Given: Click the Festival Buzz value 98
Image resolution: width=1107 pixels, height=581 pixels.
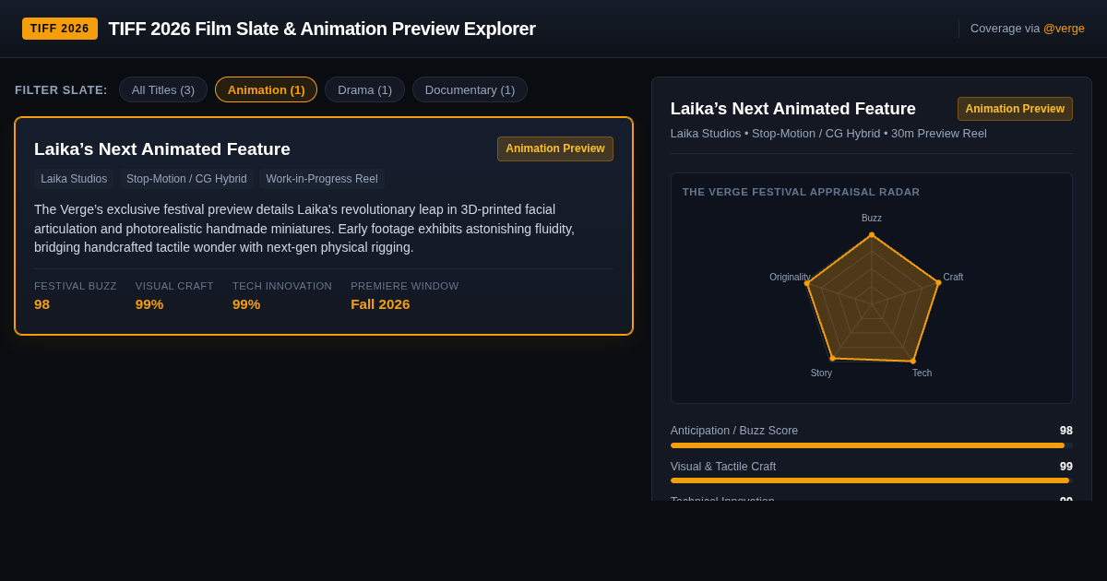Looking at the screenshot, I should pyautogui.click(x=42, y=304).
